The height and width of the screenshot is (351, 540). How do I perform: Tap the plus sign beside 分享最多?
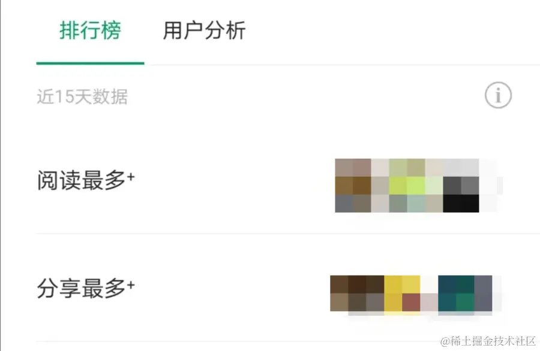131,285
